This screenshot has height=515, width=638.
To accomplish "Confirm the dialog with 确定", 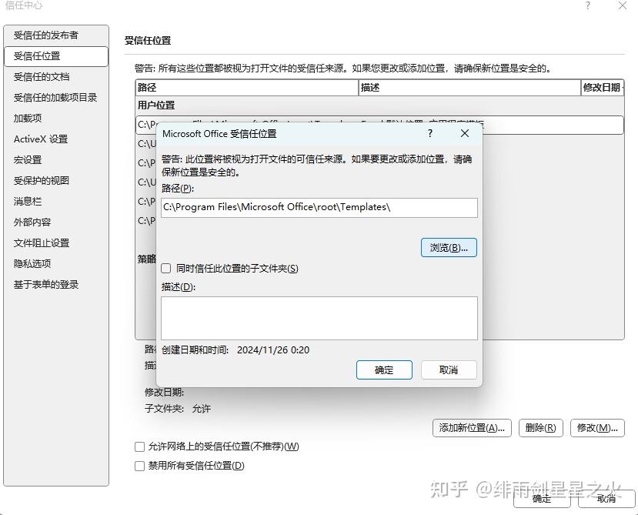I will tap(384, 370).
